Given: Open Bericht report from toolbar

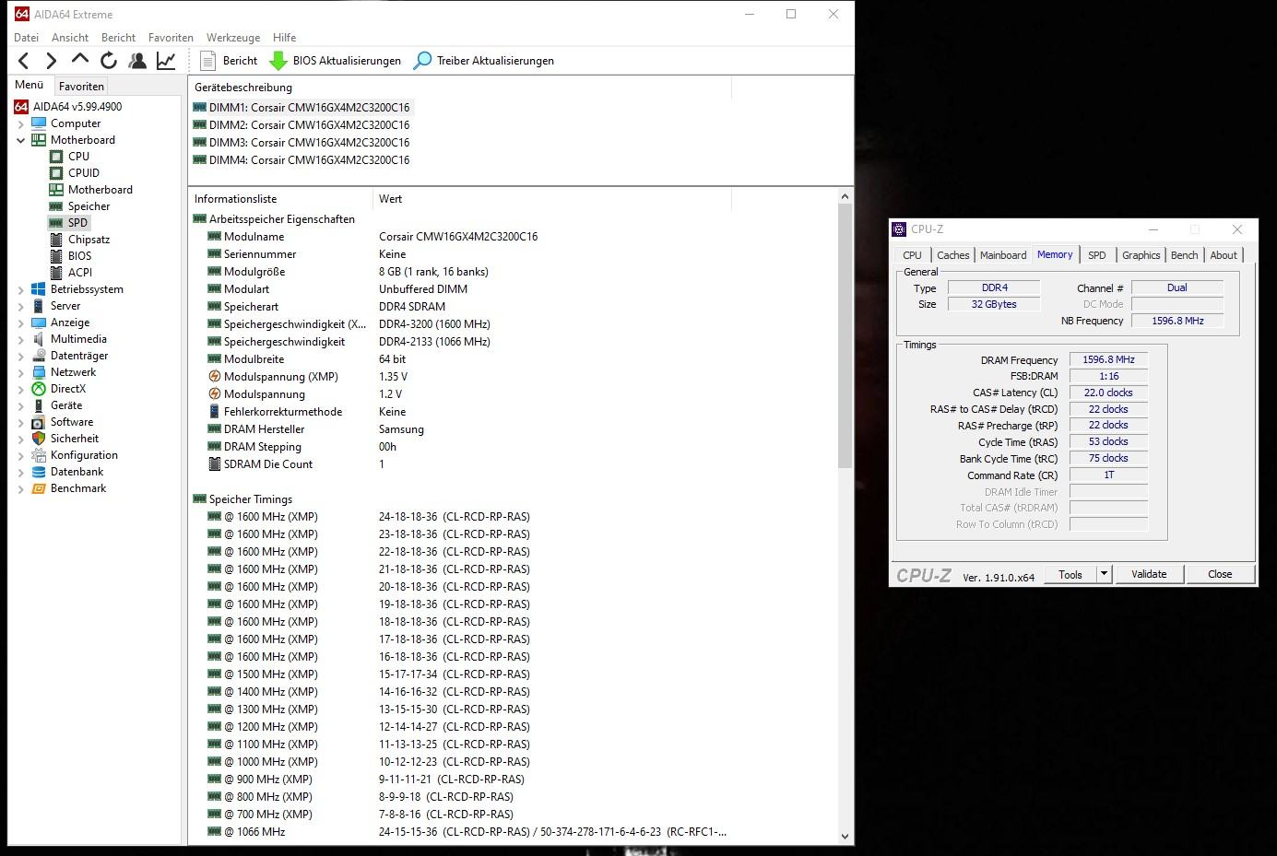Looking at the screenshot, I should (x=230, y=61).
